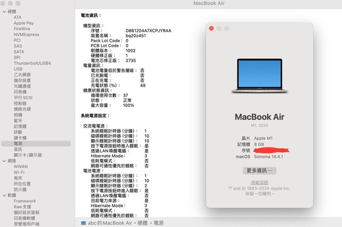Open the 藍牙 hardware entry
Viewport: 342px width, 227px height.
click(18, 121)
